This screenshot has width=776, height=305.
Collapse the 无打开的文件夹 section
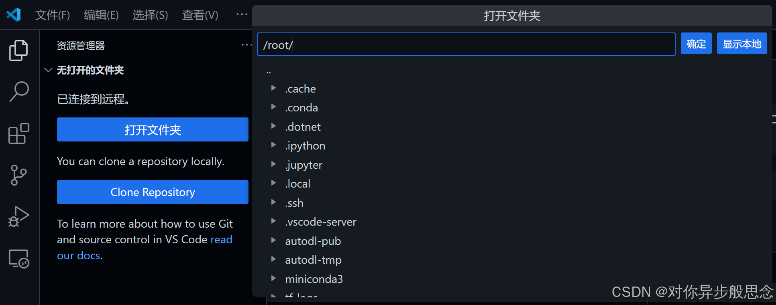click(48, 70)
